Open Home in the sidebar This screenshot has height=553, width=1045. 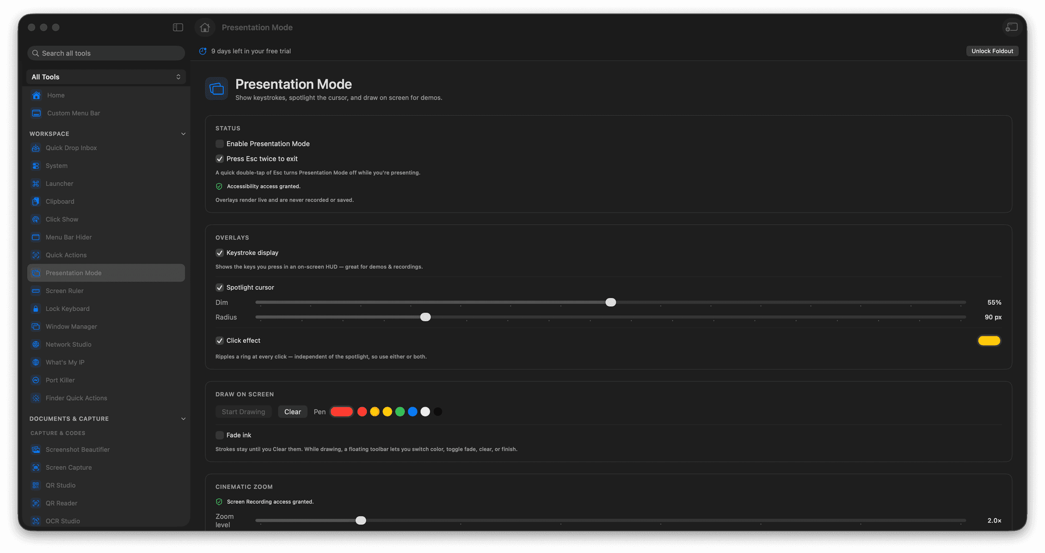[106, 95]
